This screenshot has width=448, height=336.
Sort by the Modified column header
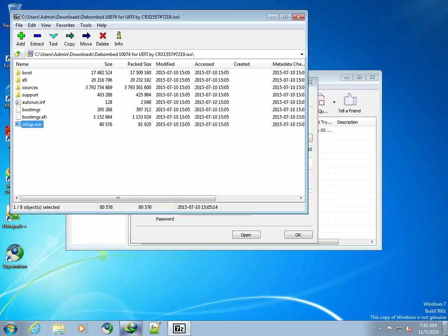(173, 64)
